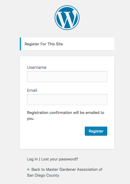
Task: Select the Email label
Action: coord(32,90)
